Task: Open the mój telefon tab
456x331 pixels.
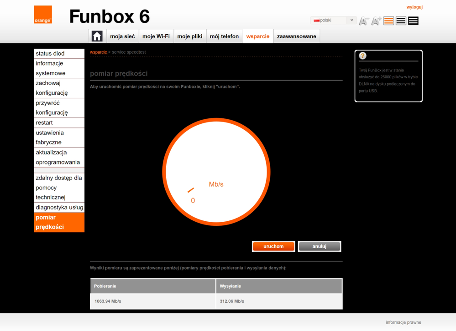Action: point(224,36)
